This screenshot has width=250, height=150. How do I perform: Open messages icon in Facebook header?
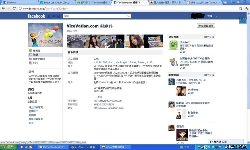(54, 16)
